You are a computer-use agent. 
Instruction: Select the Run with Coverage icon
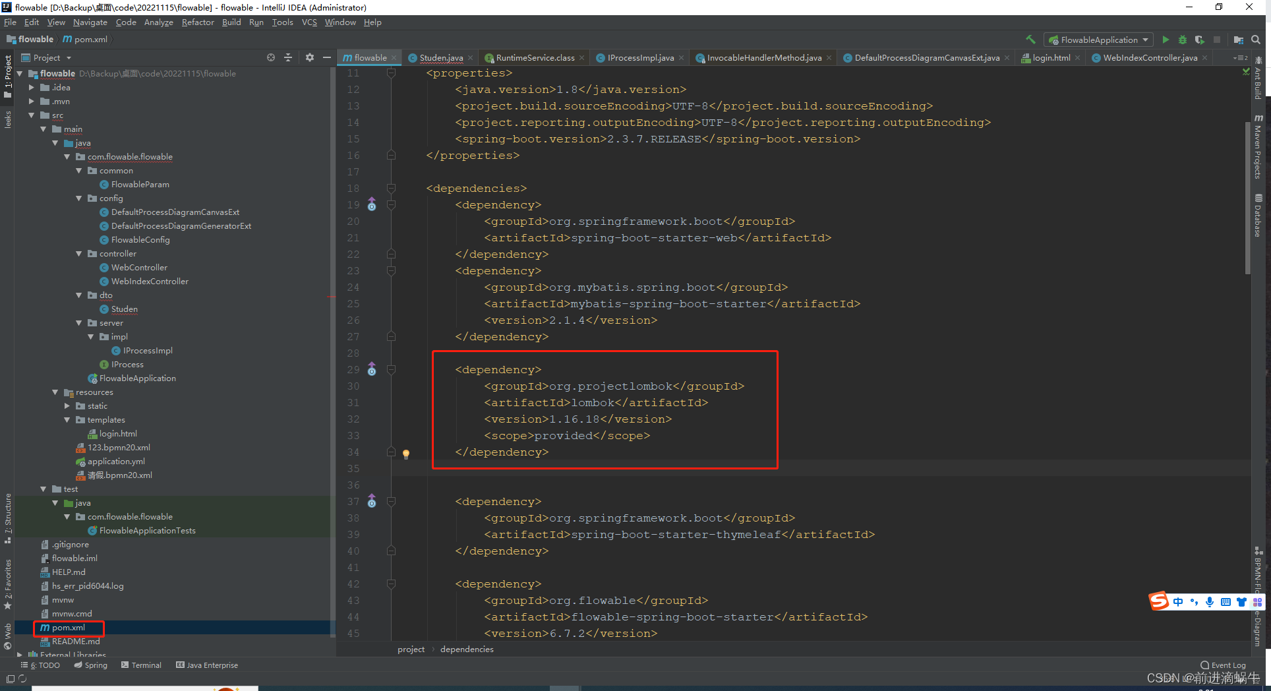point(1200,40)
